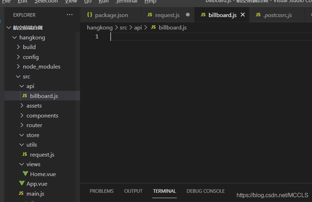Select the TERMINAL panel tab
312x202 pixels.
point(164,191)
